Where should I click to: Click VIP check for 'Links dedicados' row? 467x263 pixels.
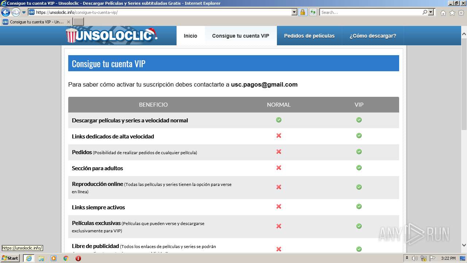click(359, 136)
